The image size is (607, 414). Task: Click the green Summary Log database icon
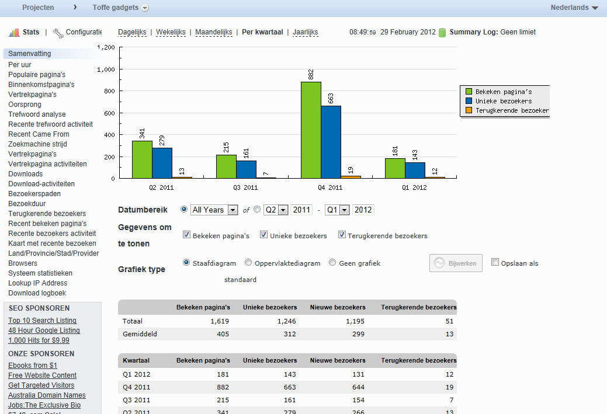[x=442, y=33]
